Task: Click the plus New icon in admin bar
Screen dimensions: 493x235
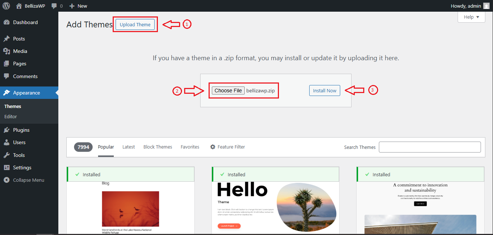Action: 72,6
